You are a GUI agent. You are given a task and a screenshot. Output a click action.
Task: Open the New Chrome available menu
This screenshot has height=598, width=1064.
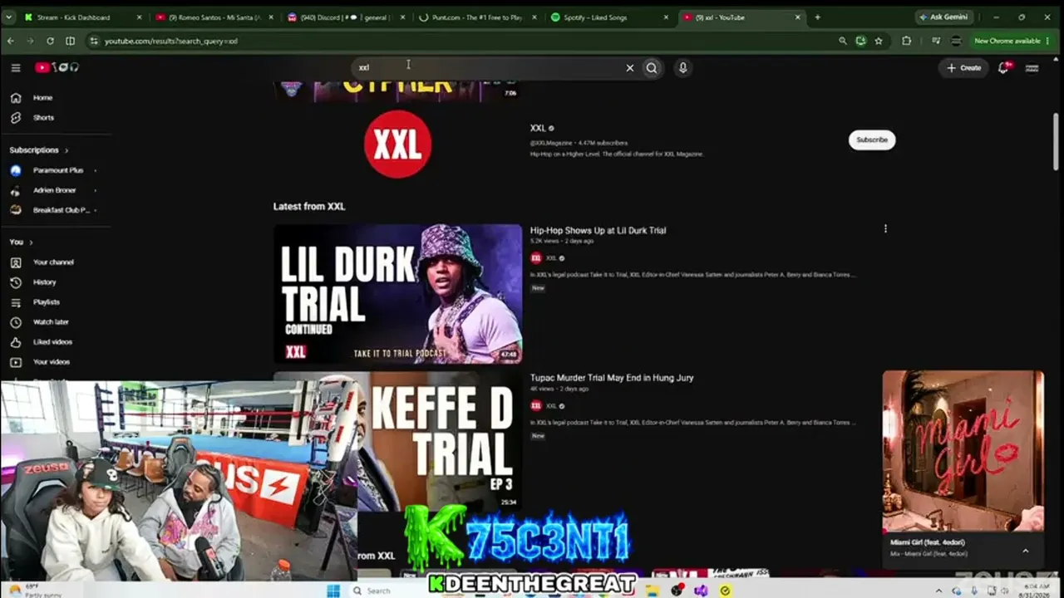tap(1011, 41)
